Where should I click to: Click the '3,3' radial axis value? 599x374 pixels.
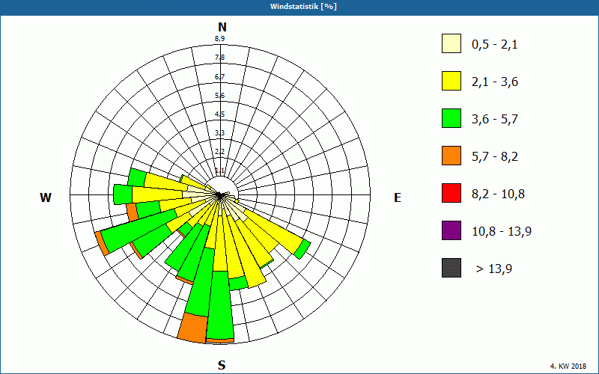[x=219, y=133]
